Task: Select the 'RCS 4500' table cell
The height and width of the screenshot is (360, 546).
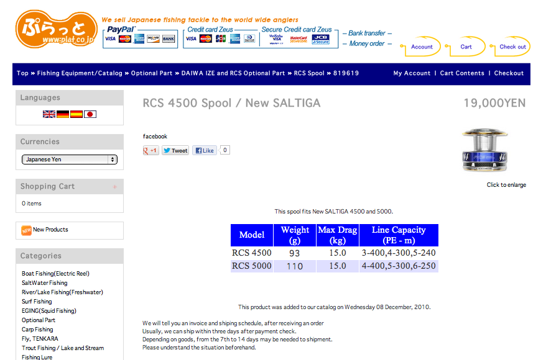Action: (252, 253)
